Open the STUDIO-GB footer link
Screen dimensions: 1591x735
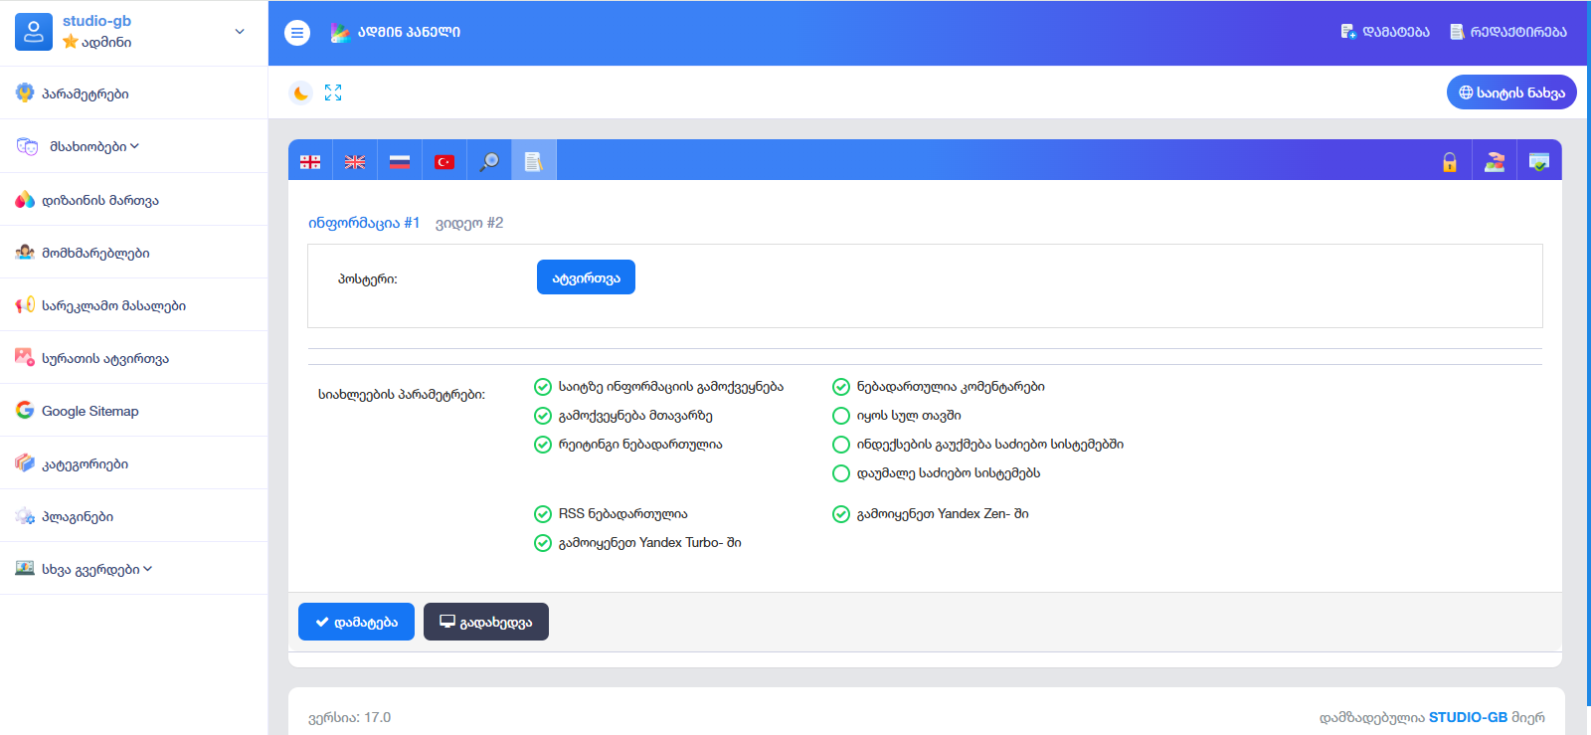pos(1468,717)
